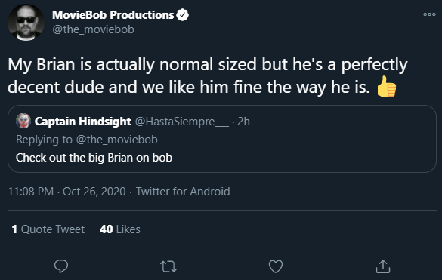Retweet using the arrows icon
This screenshot has height=280, width=442.
tap(168, 266)
